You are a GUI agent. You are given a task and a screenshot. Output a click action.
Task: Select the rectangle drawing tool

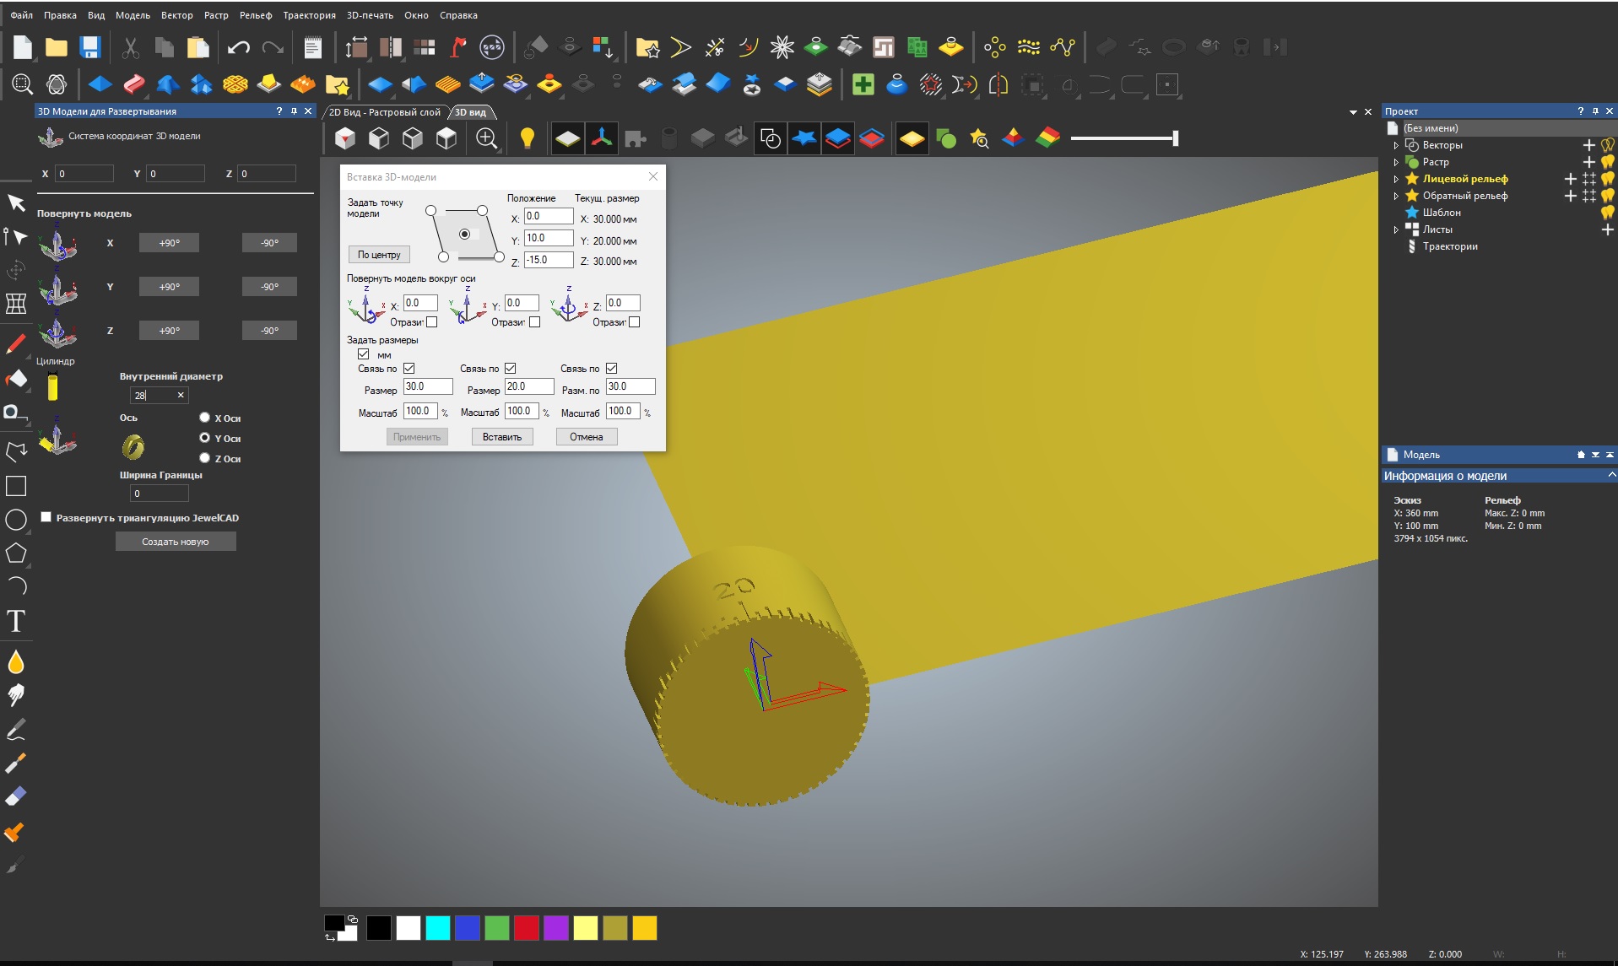click(x=16, y=486)
